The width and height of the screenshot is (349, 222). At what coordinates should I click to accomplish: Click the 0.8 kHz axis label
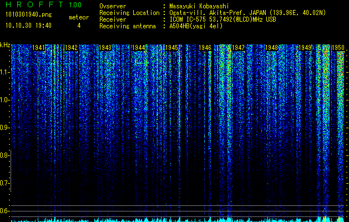[x=4, y=155]
